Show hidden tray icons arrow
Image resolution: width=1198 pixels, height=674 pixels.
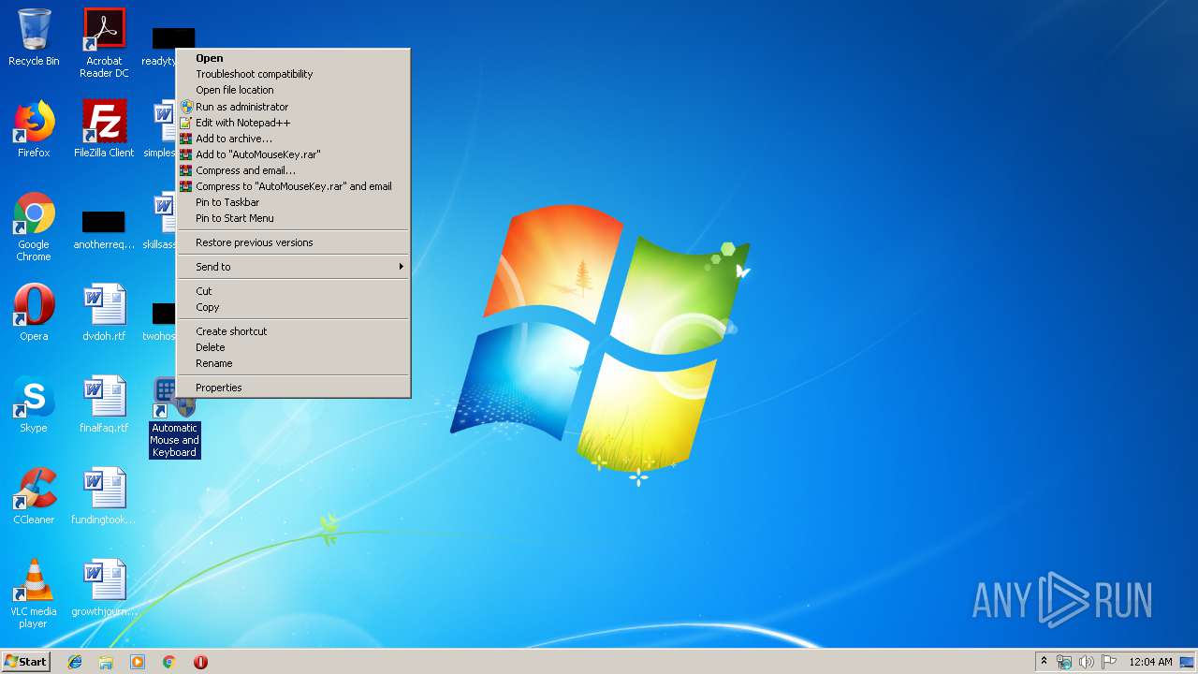click(1045, 662)
